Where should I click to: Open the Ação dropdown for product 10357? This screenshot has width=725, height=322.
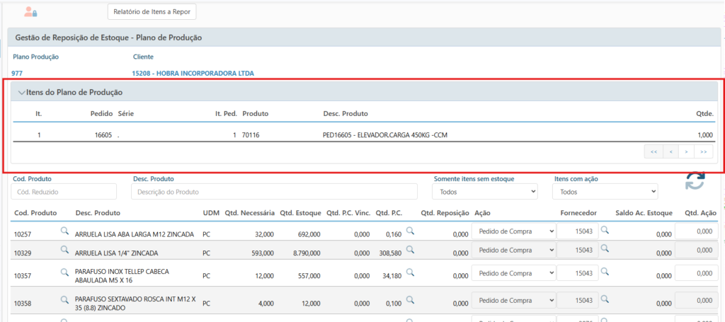coord(513,273)
